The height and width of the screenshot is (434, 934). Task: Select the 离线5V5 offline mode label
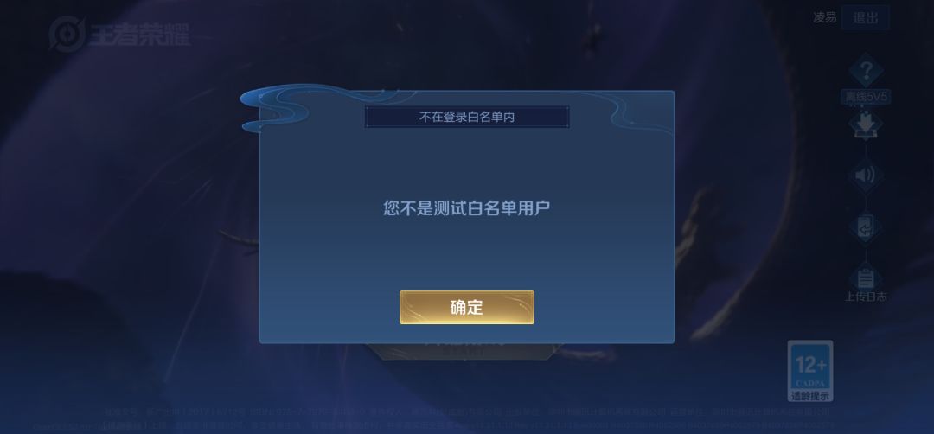pos(866,97)
